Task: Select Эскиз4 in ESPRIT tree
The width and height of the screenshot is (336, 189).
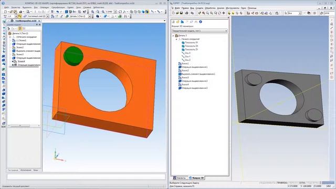Action: 185,85
